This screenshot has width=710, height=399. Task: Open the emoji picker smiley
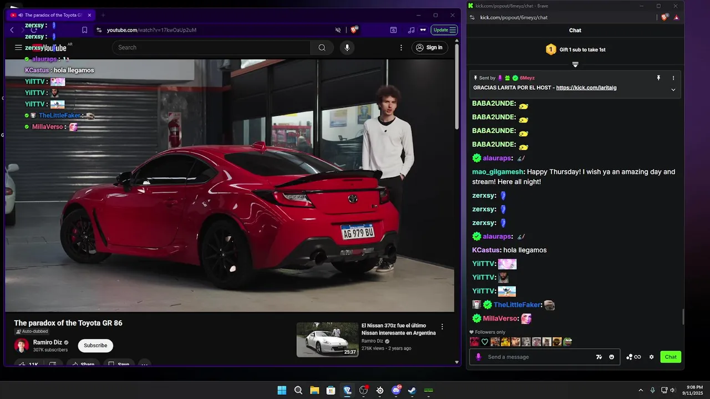point(612,357)
